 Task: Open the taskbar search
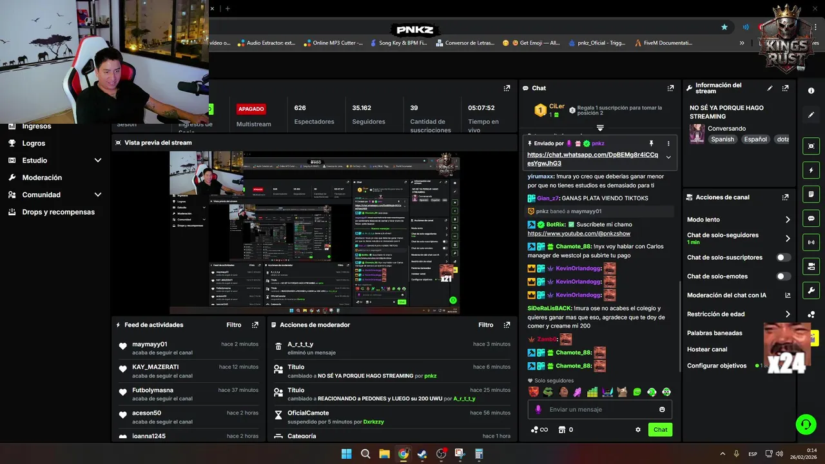pyautogui.click(x=365, y=454)
